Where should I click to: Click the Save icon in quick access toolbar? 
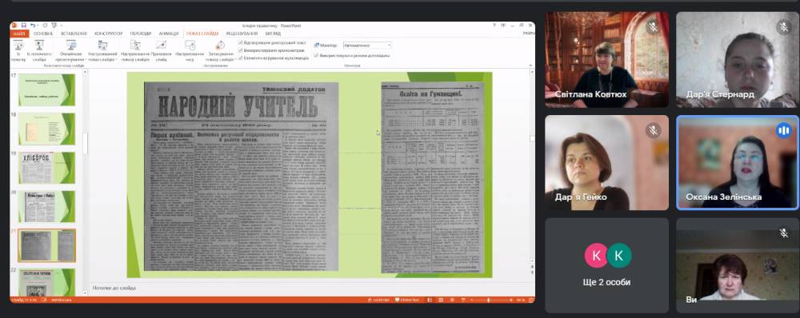coord(23,25)
